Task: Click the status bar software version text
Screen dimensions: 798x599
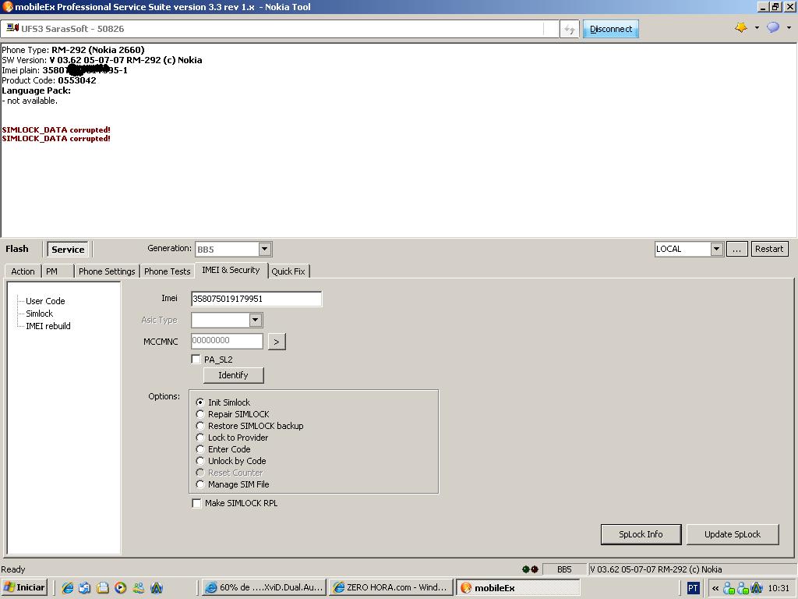Action: click(655, 569)
